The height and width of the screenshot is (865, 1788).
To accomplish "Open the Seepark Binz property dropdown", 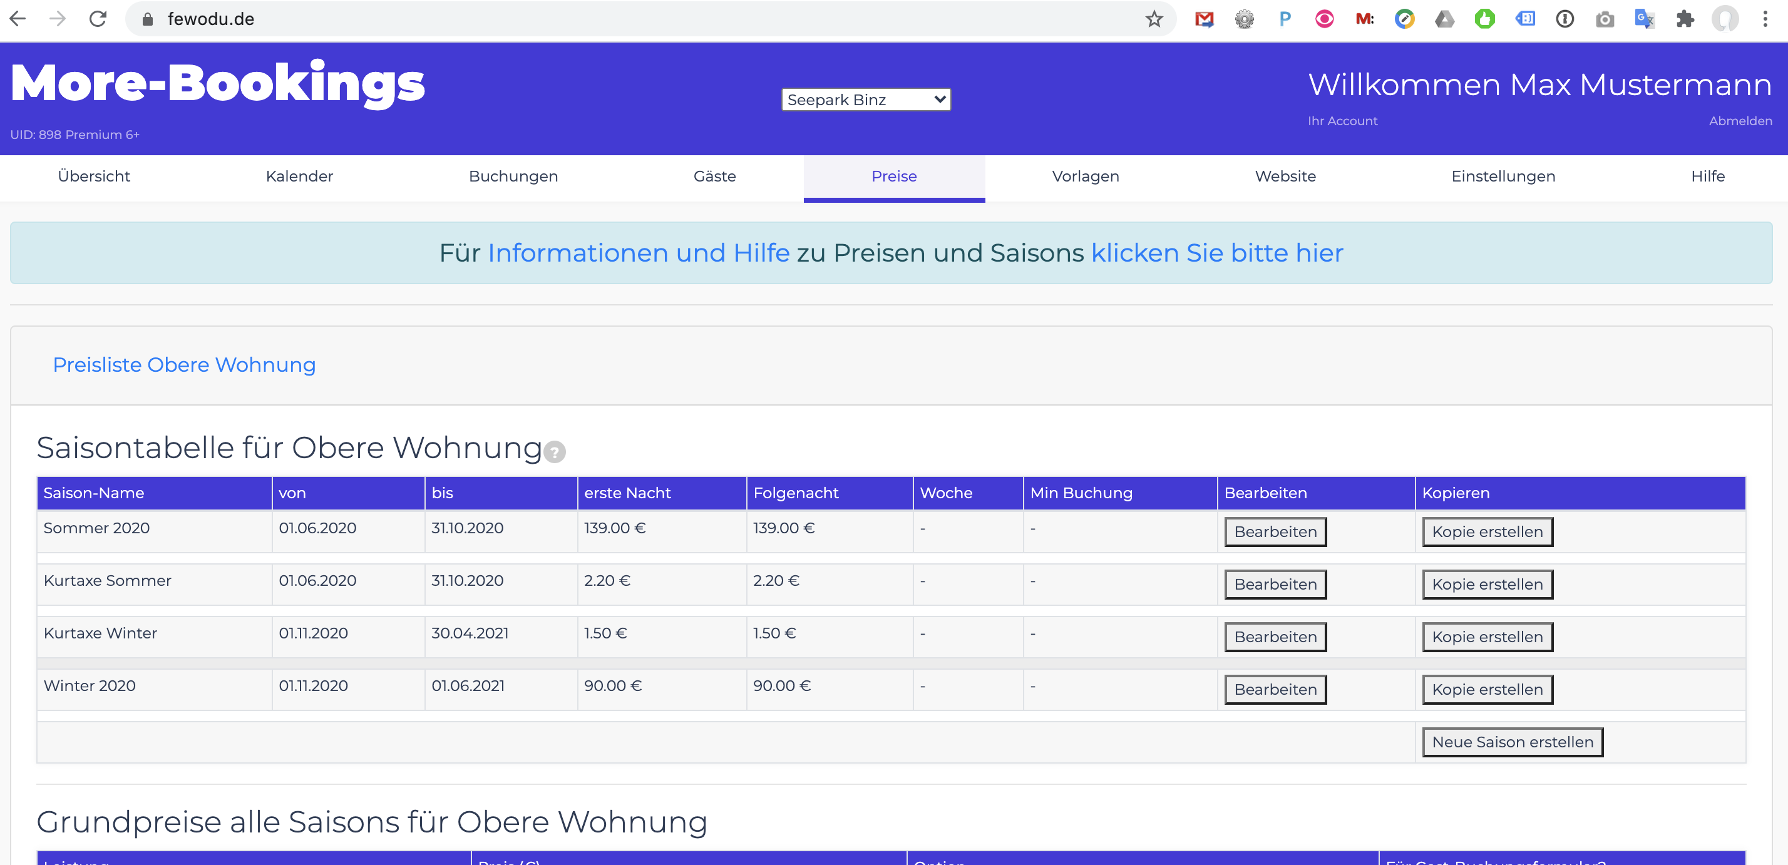I will [866, 100].
